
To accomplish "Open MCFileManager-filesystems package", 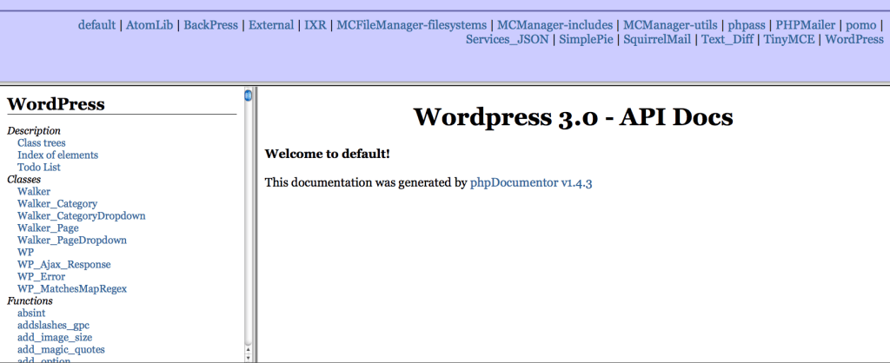I will [x=411, y=25].
